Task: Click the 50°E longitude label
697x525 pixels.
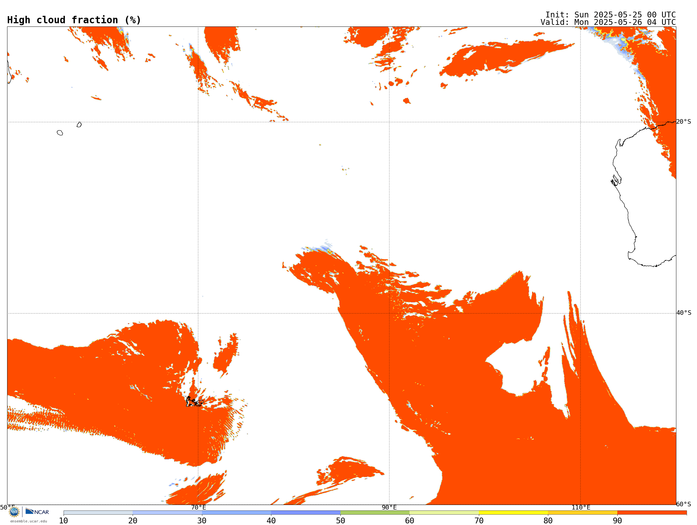Action: (x=7, y=507)
